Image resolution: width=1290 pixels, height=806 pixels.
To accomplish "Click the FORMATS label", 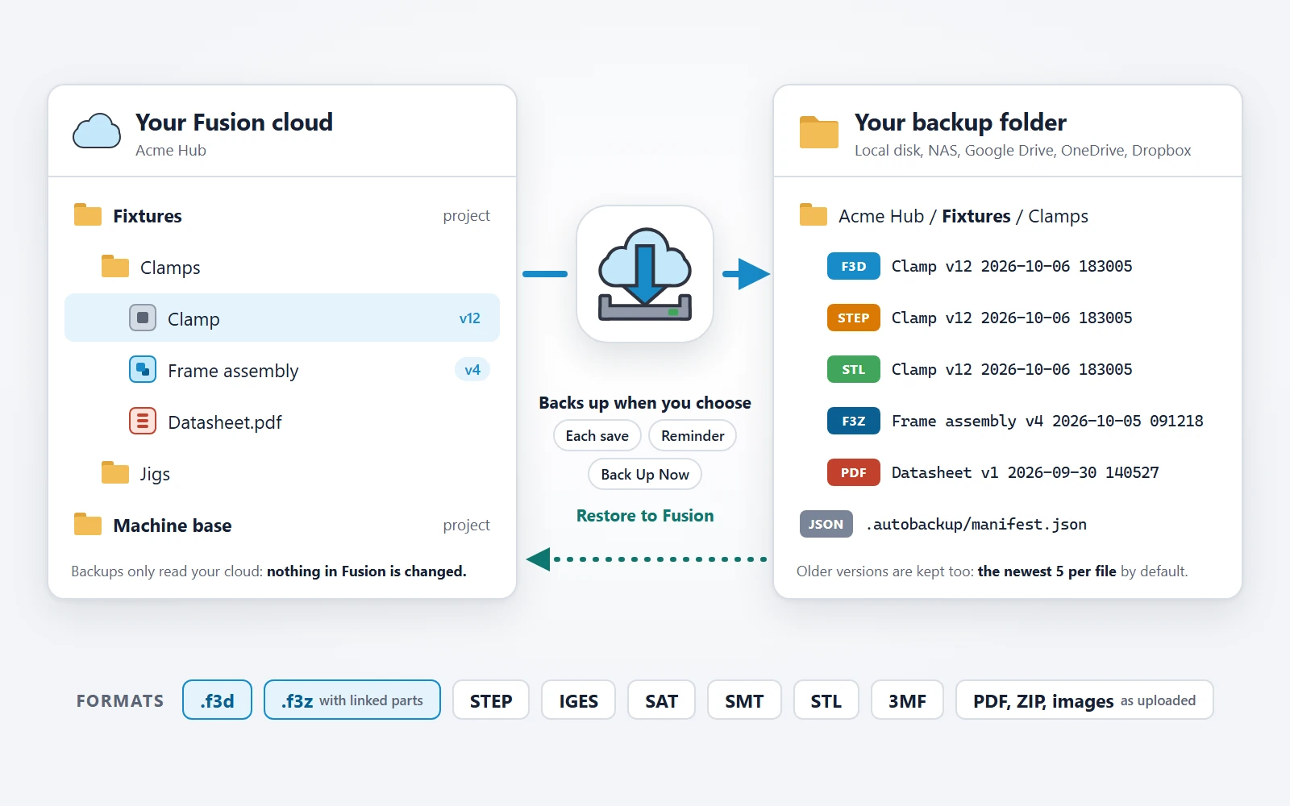I will [x=120, y=701].
